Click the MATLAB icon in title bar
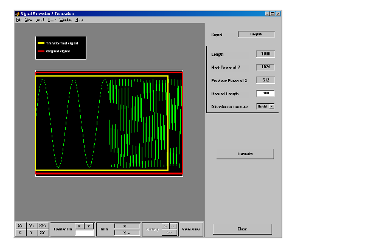 (x=17, y=14)
